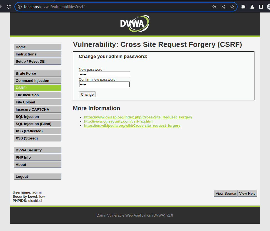The height and width of the screenshot is (231, 270).
Task: Open the Instructions page
Action: coord(38,54)
